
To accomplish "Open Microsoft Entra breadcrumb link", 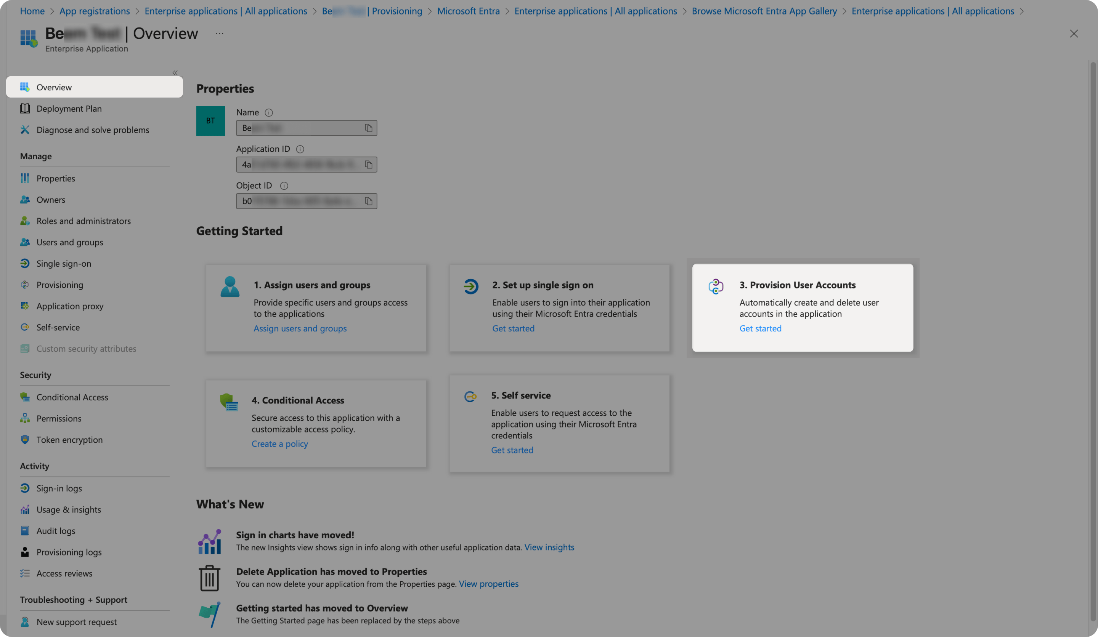I will coord(469,11).
